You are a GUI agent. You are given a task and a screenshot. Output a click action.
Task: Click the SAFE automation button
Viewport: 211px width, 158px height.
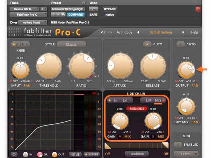click(93, 15)
